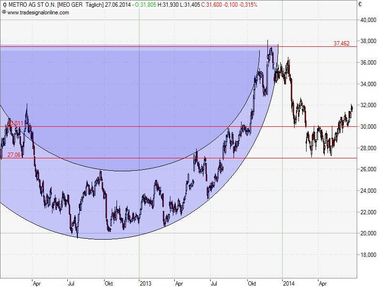
Task: Select the 27,06 support line label
Action: (14, 155)
